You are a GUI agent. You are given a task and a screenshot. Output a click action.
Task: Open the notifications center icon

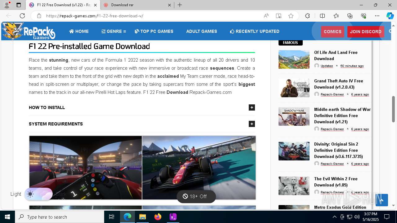[x=387, y=217]
